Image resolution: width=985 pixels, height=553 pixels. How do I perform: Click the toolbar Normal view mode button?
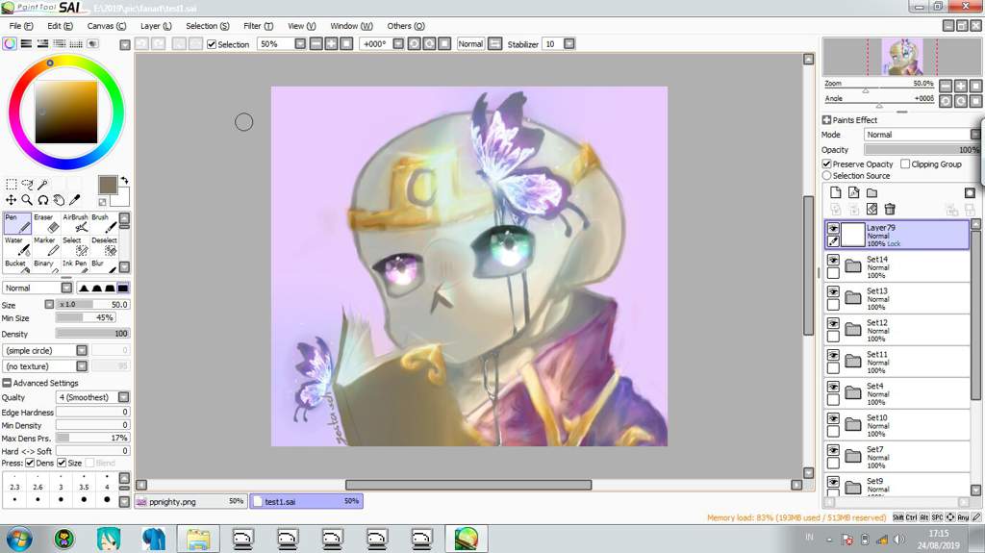pyautogui.click(x=470, y=44)
